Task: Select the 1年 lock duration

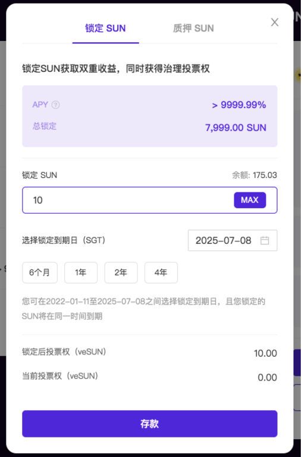Action: pos(81,272)
